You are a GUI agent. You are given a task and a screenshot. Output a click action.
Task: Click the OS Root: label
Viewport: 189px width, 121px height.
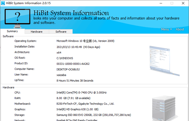[20, 58]
